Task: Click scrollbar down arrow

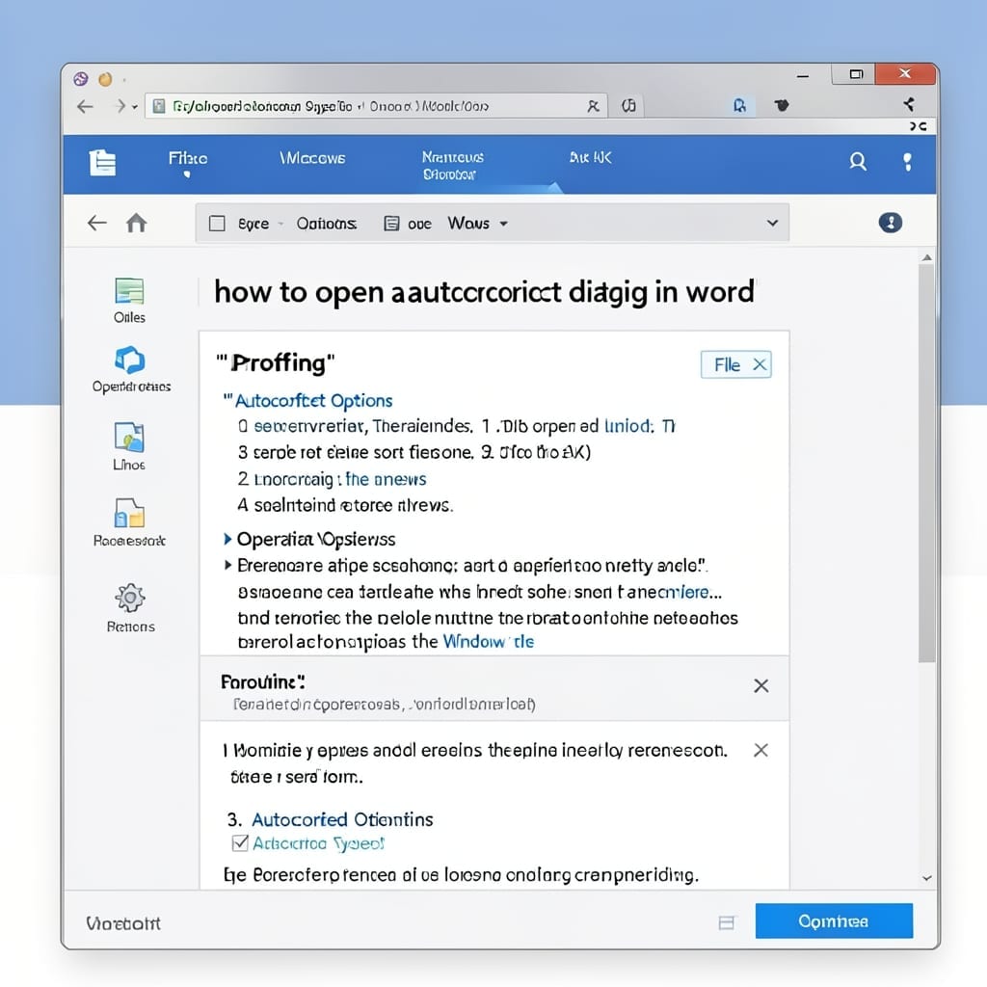Action: [926, 878]
